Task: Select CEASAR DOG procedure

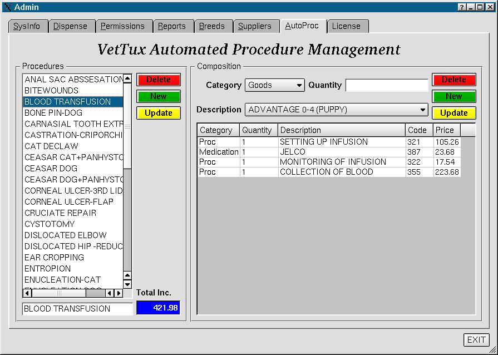Action: click(x=73, y=168)
